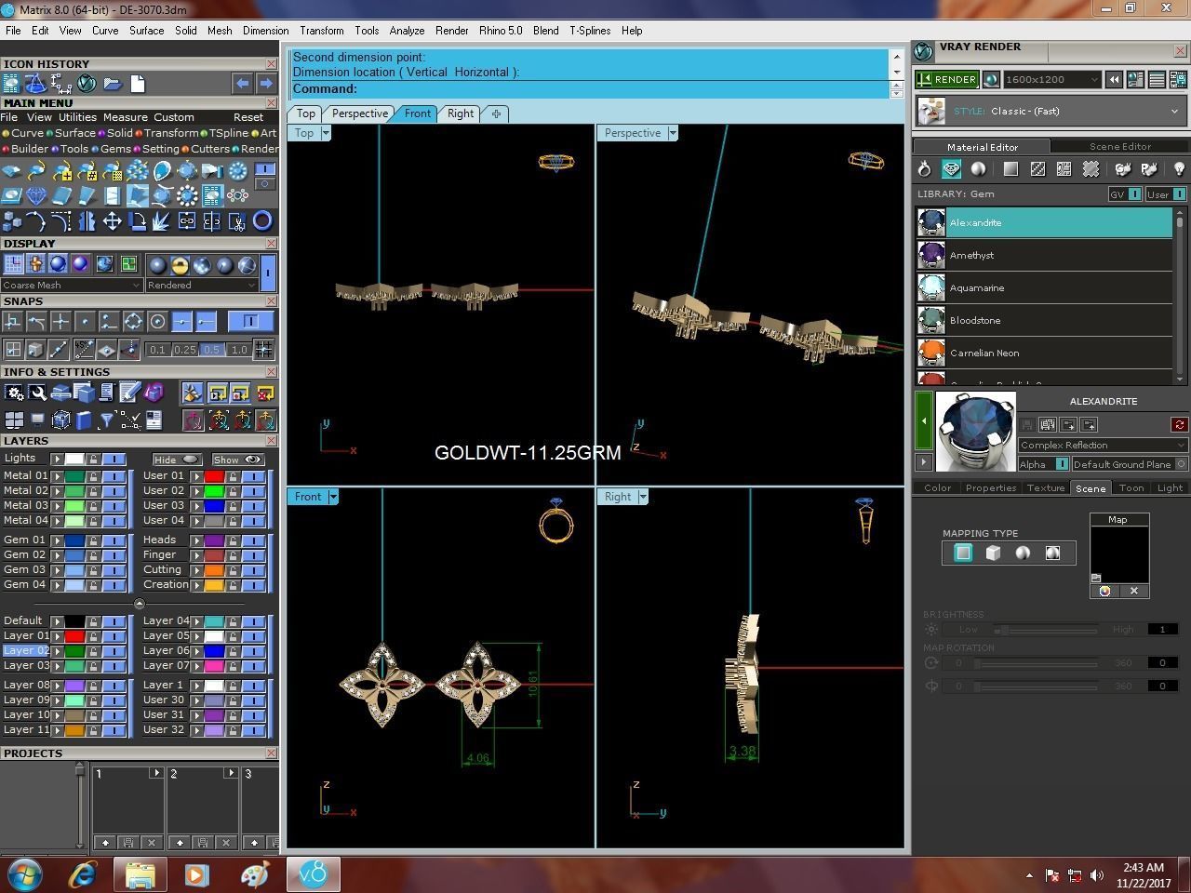The image size is (1191, 893).
Task: Click the purple color swatch for Heads layer
Action: [x=214, y=540]
